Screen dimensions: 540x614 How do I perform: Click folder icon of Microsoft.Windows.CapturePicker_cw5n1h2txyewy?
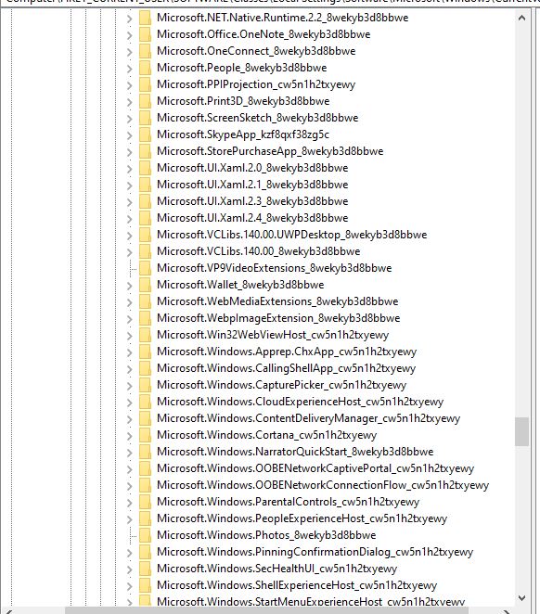[x=145, y=385]
